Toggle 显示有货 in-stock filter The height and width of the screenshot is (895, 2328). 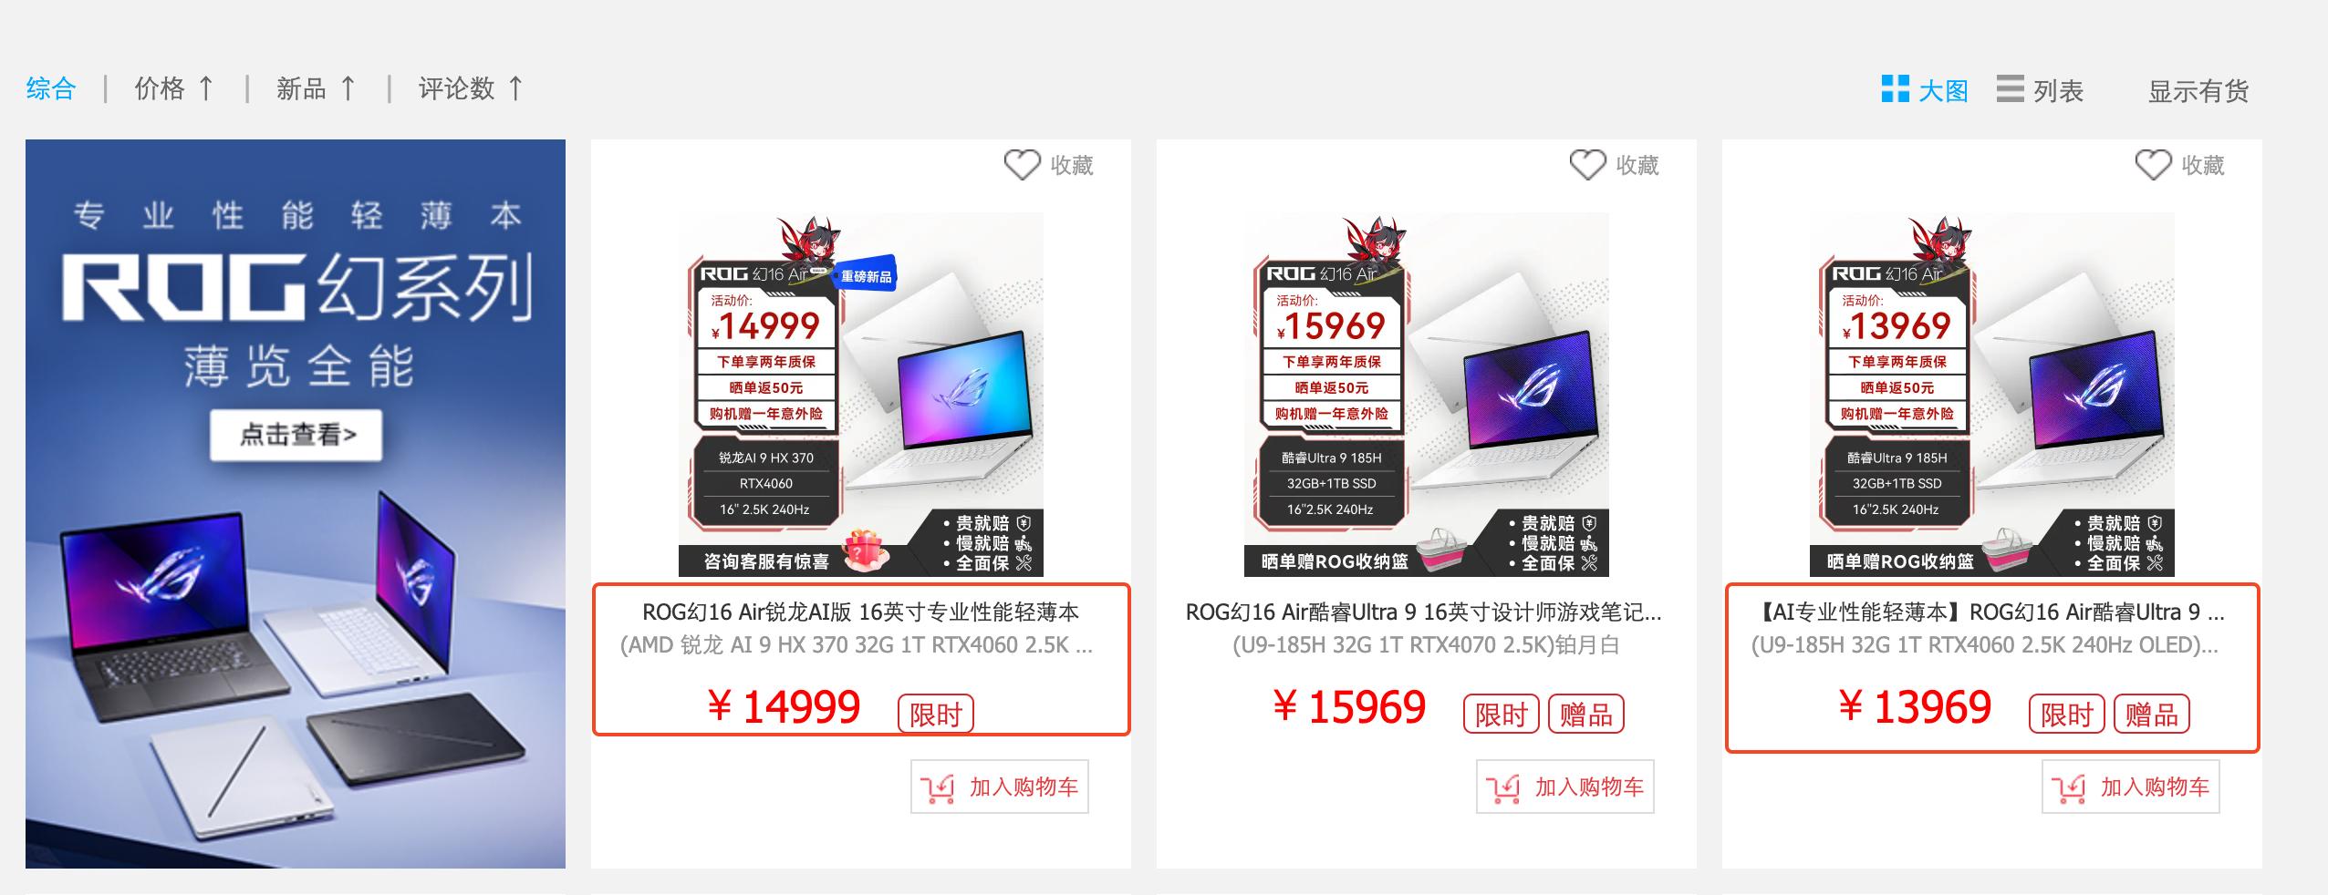(x=2198, y=91)
